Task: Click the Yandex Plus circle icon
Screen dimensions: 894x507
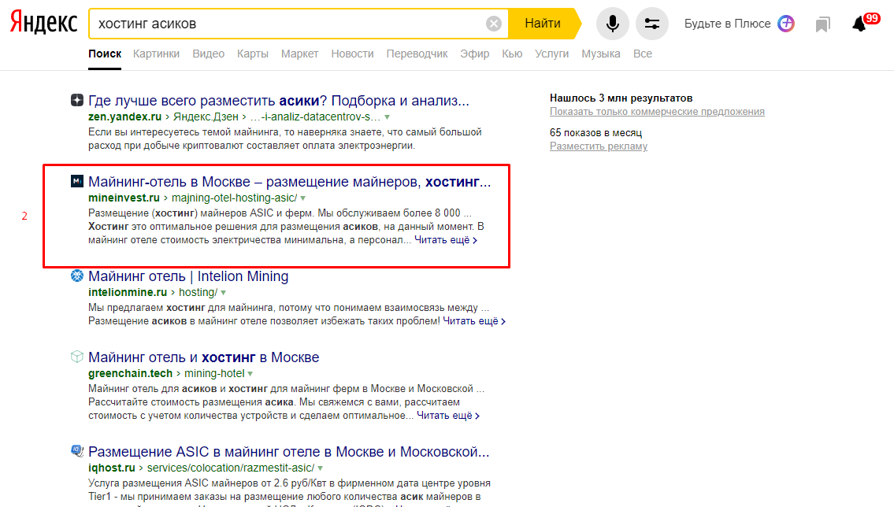Action: coord(786,24)
